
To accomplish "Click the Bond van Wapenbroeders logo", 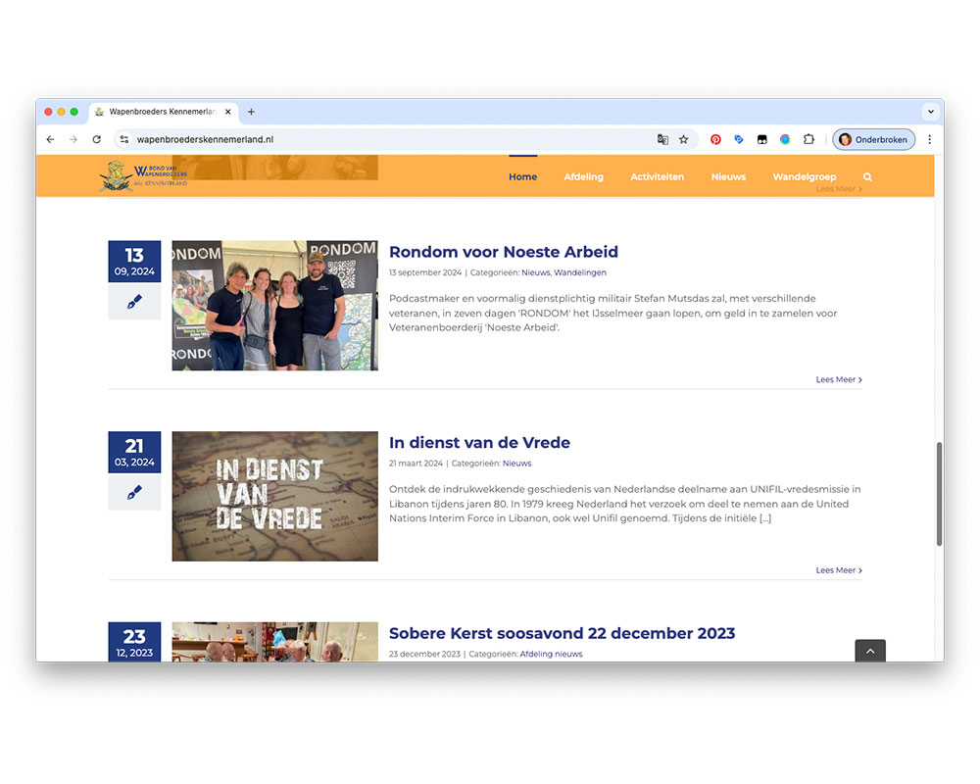I will tap(144, 176).
